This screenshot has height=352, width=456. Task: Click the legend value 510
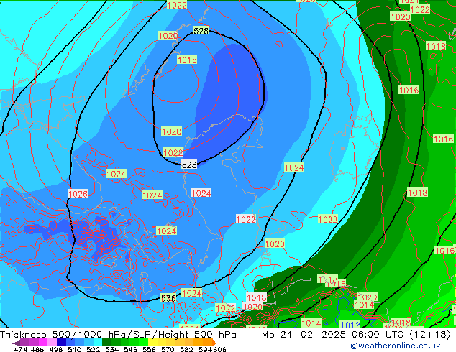[75, 349]
